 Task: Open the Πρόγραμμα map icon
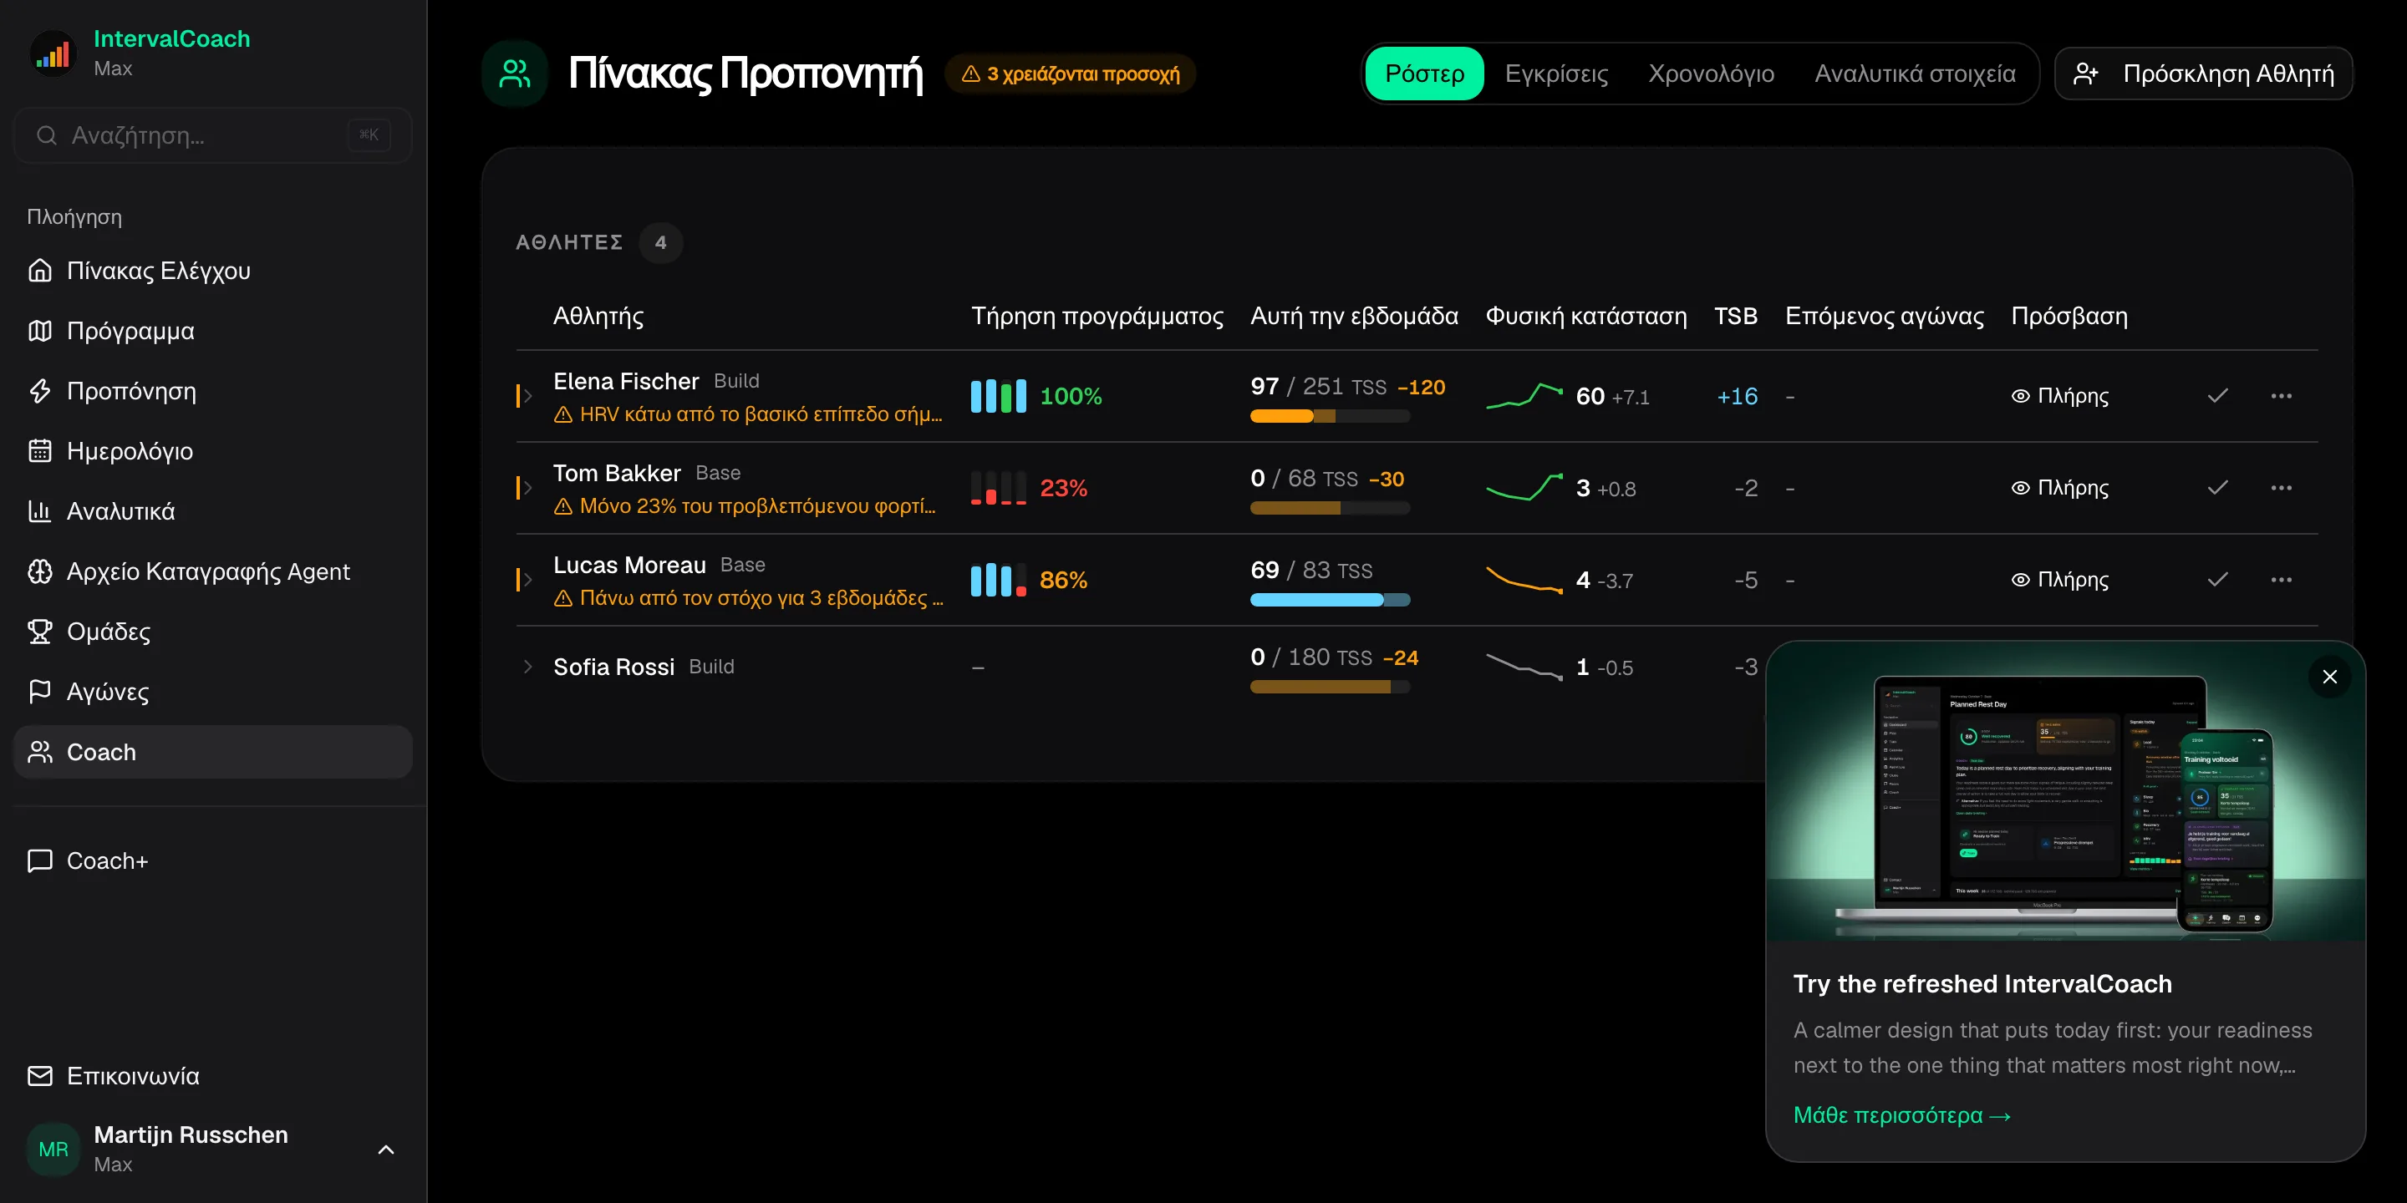pyautogui.click(x=40, y=331)
